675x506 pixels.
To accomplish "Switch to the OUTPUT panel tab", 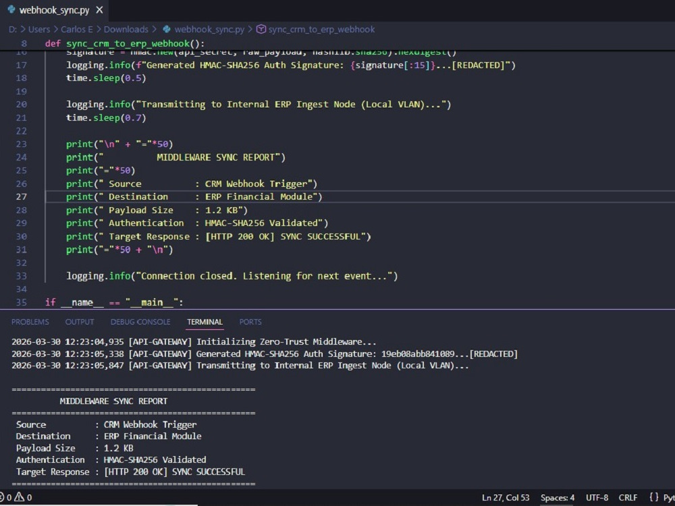I will (x=80, y=322).
